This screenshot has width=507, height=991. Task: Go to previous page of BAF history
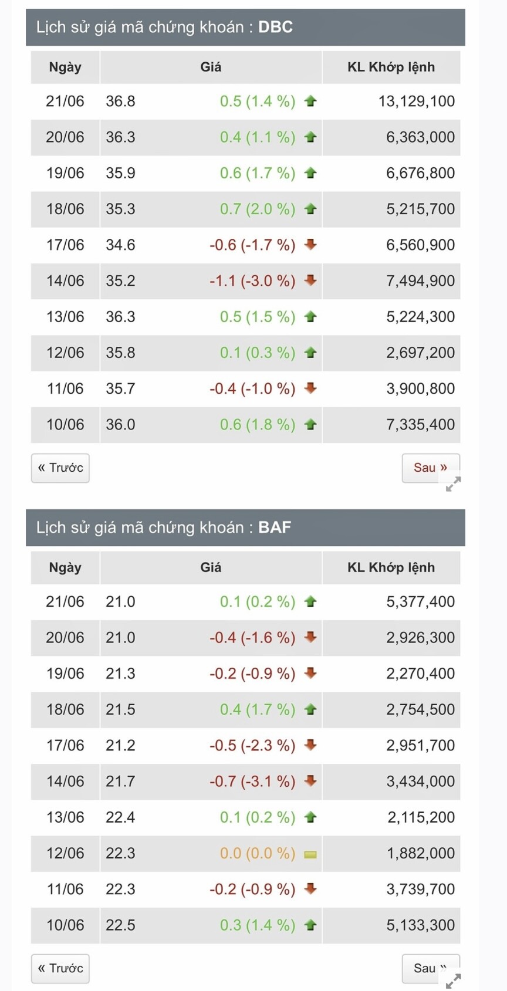coord(60,968)
